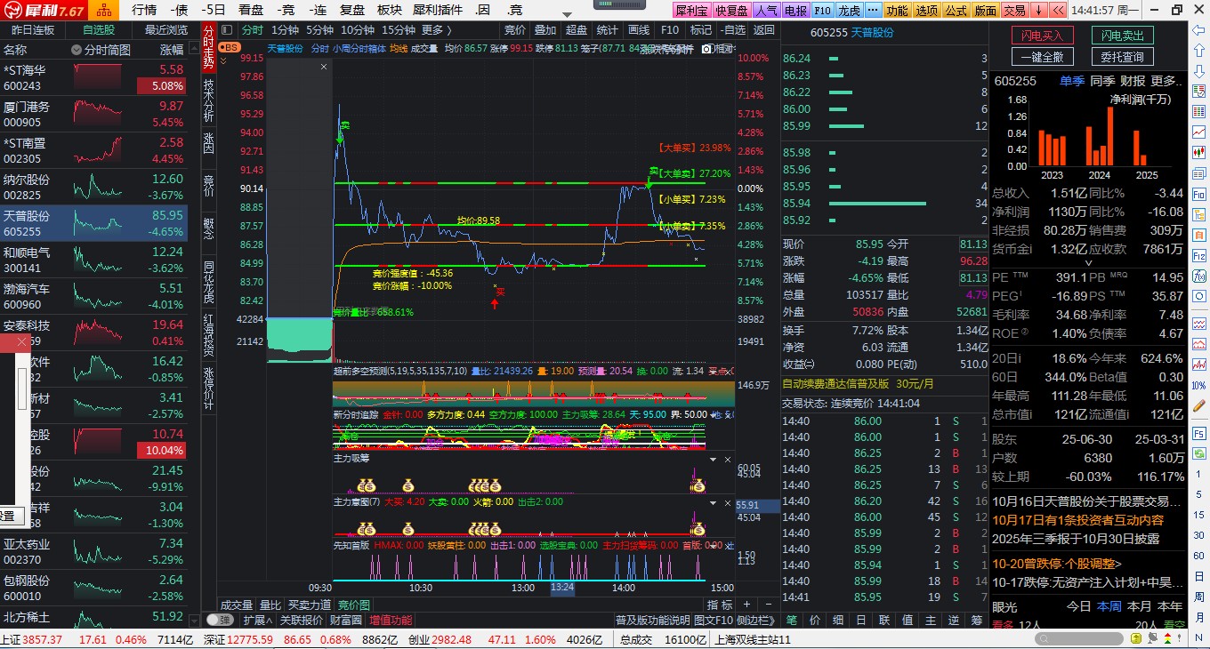Screen dimensions: 1210x649
Task: Click the plus zoom button beside 指标
Action: click(746, 605)
